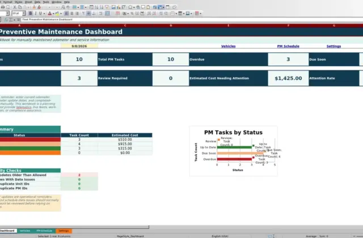
Task: Open the Help menu
Action: 67,2
